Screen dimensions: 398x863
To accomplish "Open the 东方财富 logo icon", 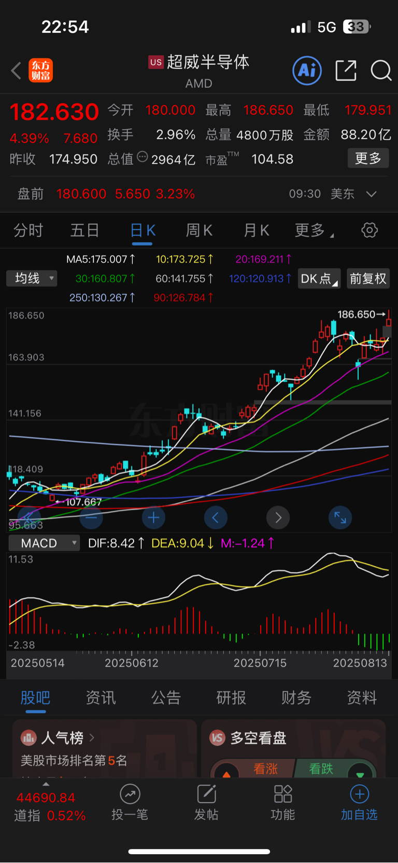I will [41, 71].
